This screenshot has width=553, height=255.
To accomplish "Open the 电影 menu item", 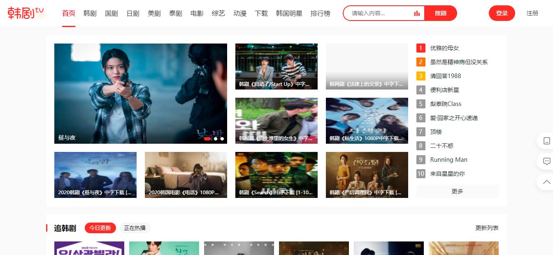I will click(x=197, y=13).
